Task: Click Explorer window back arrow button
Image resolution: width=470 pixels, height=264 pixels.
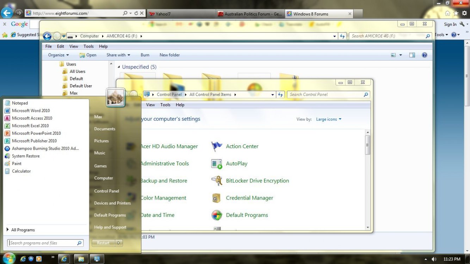Action: (x=47, y=36)
